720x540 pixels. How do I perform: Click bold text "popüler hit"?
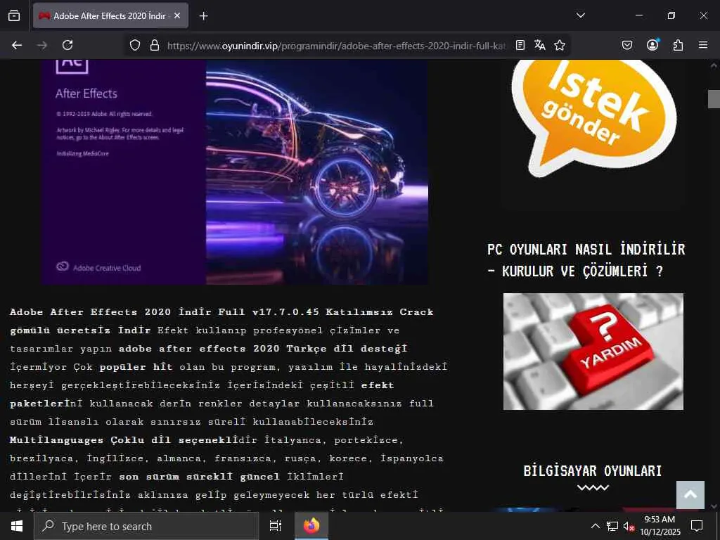(136, 367)
